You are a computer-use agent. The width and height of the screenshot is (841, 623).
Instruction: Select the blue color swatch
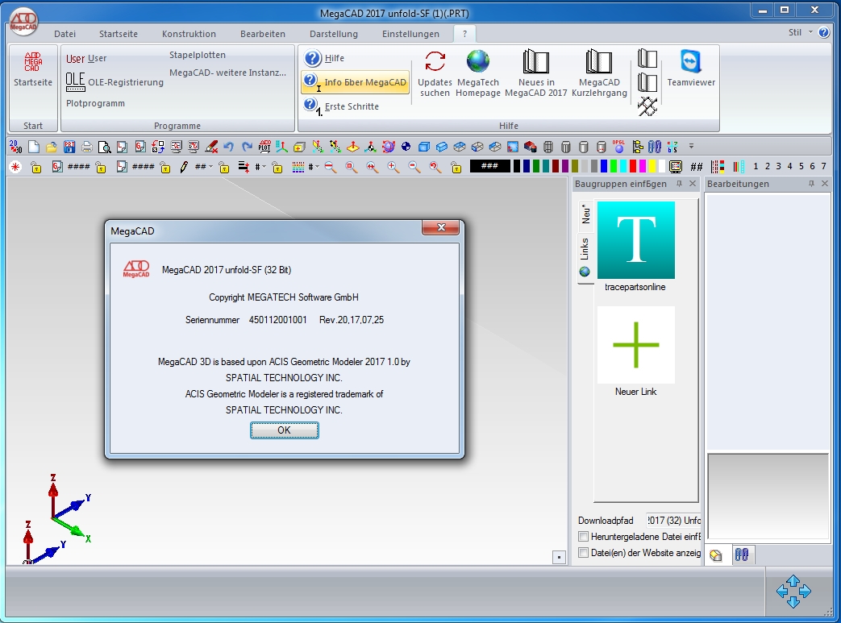pyautogui.click(x=604, y=167)
